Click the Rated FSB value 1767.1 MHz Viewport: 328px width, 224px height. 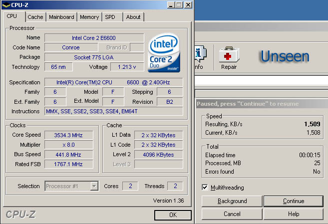pos(68,164)
